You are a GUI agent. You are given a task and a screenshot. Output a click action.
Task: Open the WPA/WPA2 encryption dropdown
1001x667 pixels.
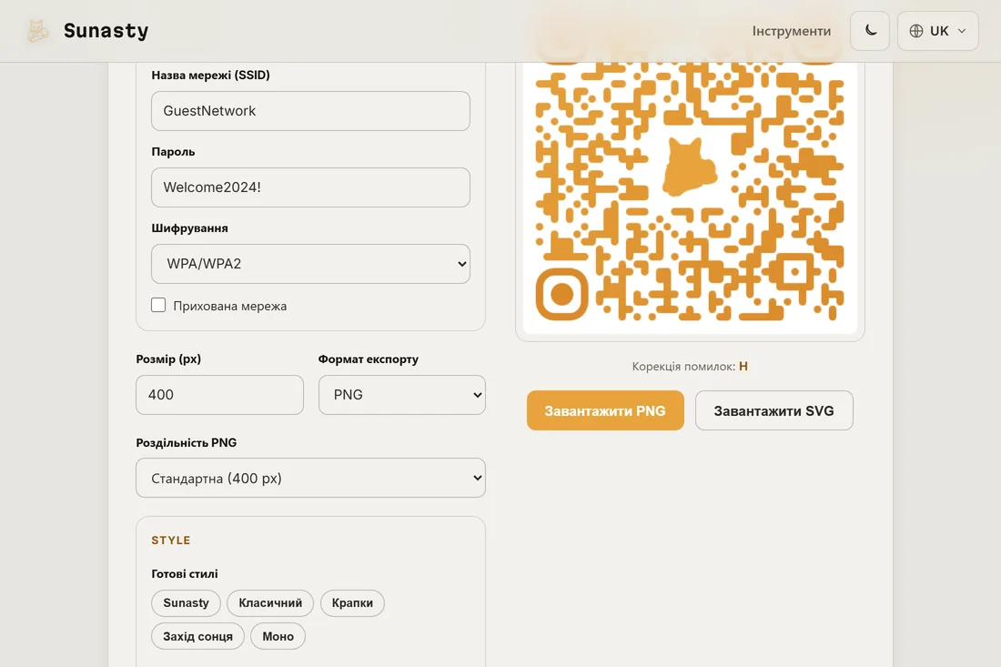(x=310, y=264)
